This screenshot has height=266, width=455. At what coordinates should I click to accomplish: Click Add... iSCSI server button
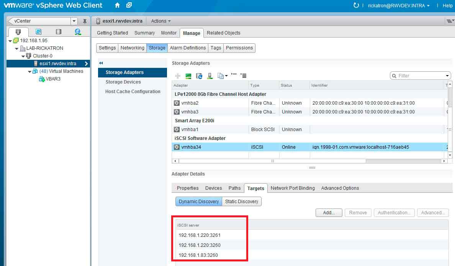pos(329,213)
